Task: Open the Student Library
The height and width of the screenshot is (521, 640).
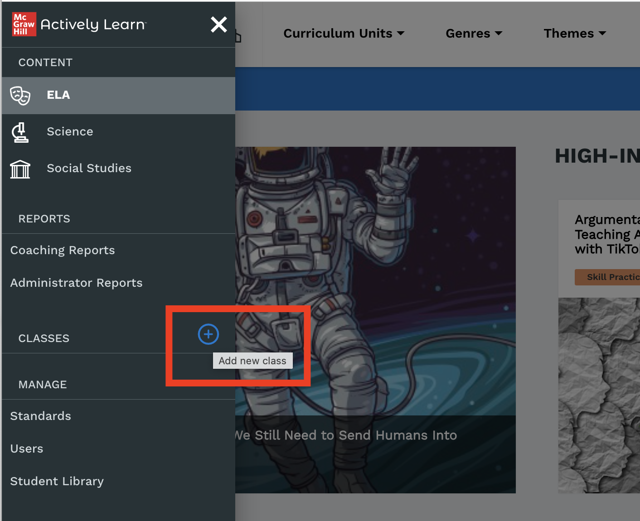Action: click(x=57, y=482)
